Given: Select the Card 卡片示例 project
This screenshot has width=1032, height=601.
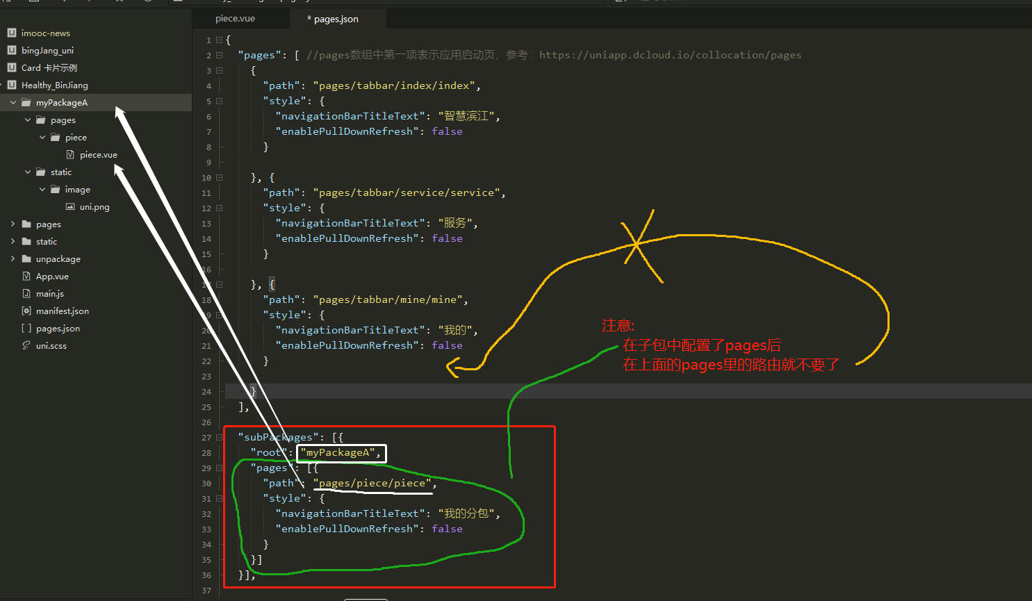Looking at the screenshot, I should [x=49, y=68].
